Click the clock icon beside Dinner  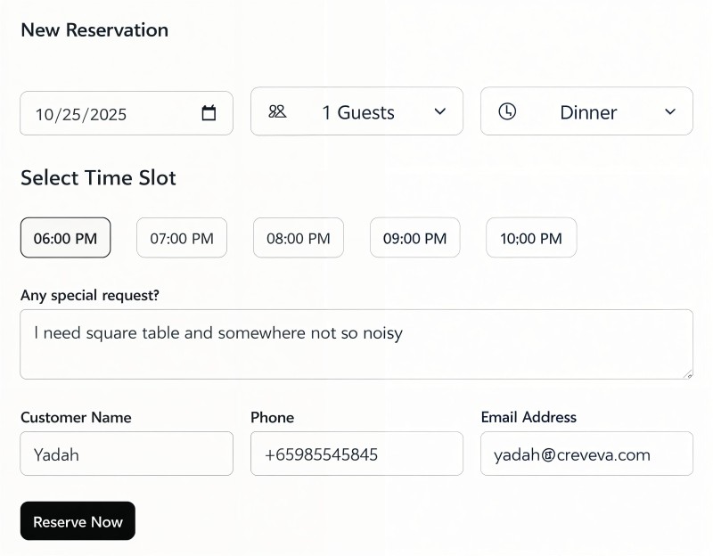[507, 110]
